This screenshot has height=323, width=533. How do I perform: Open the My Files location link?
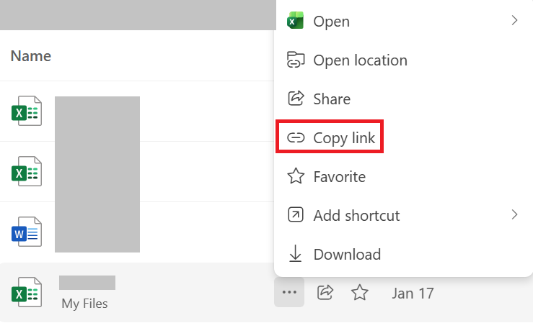[84, 304]
